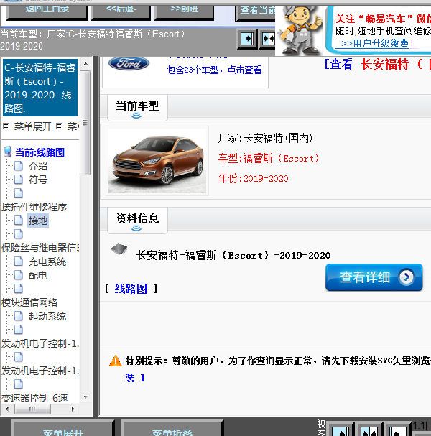Screen dimensions: 431x436
Task: Click 车型:福睿斯（Escort） text
Action: [269, 159]
